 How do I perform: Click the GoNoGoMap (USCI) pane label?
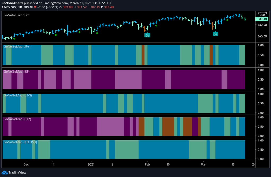[x=18, y=95]
